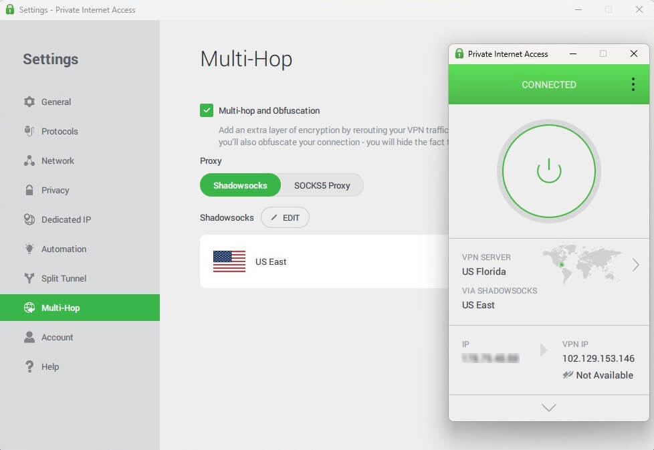Switch proxy to SOCKS5 Proxy

point(322,185)
